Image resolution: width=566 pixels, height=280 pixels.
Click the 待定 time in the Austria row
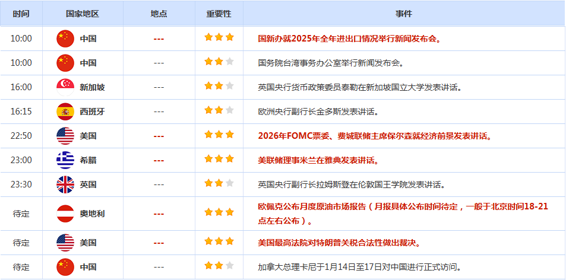coord(21,214)
